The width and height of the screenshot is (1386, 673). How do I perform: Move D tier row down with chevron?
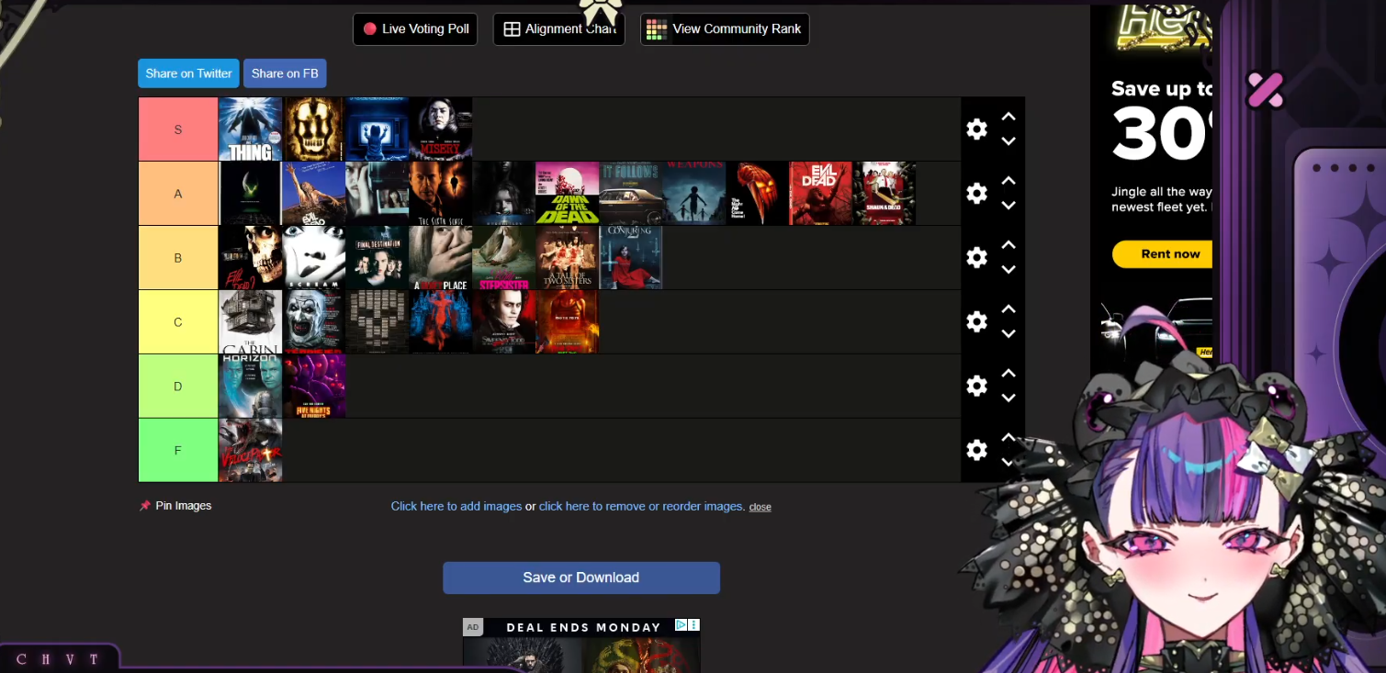click(1008, 398)
